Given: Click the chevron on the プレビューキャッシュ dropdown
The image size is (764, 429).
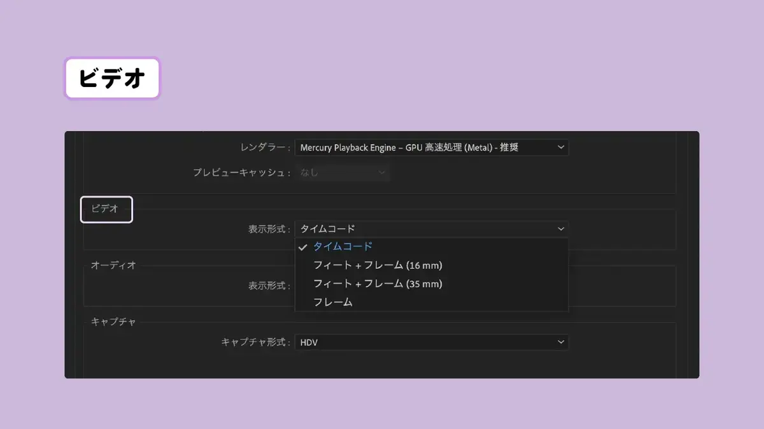Looking at the screenshot, I should point(382,172).
